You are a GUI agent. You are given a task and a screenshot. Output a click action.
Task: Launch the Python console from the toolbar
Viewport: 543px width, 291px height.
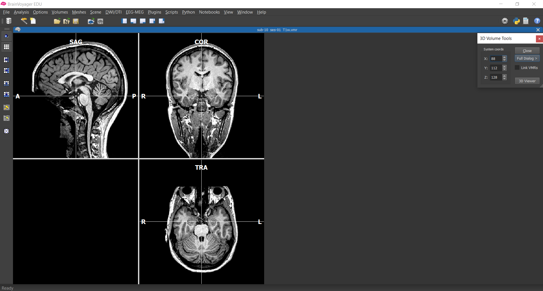pos(516,21)
